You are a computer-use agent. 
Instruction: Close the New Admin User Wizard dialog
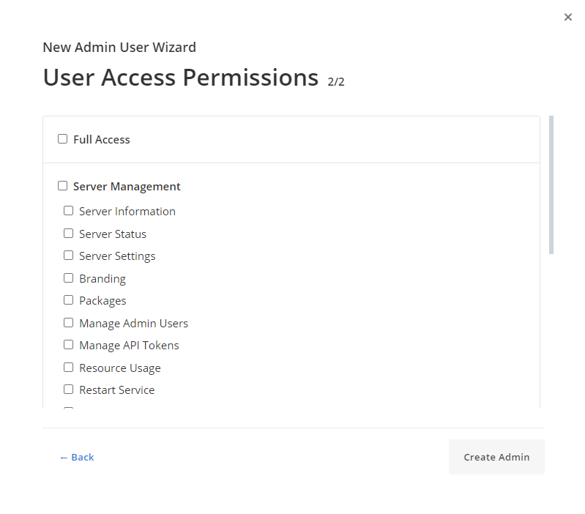(568, 18)
